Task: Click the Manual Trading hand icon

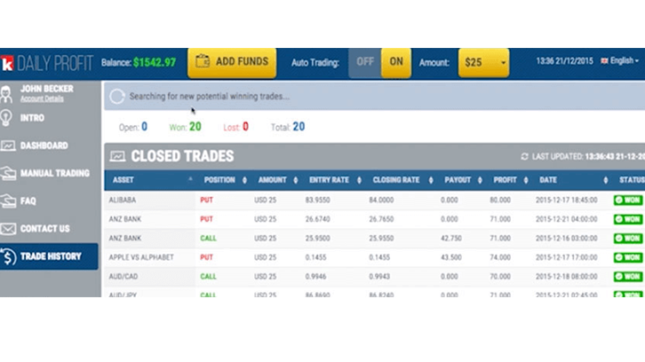Action: [x=8, y=173]
